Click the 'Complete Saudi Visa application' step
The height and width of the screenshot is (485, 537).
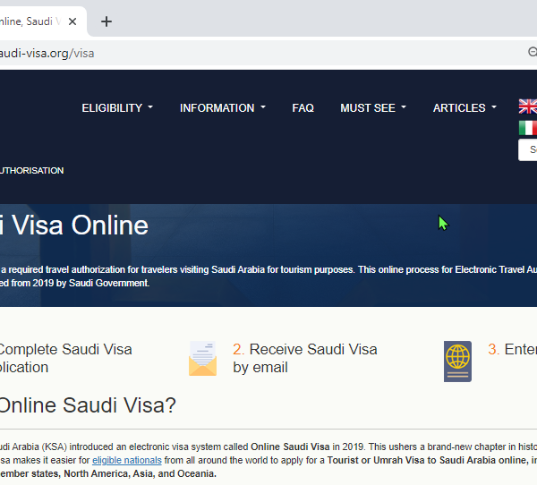click(x=63, y=358)
